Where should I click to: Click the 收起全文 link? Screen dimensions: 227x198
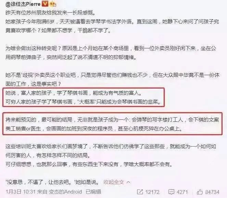coord(114,182)
